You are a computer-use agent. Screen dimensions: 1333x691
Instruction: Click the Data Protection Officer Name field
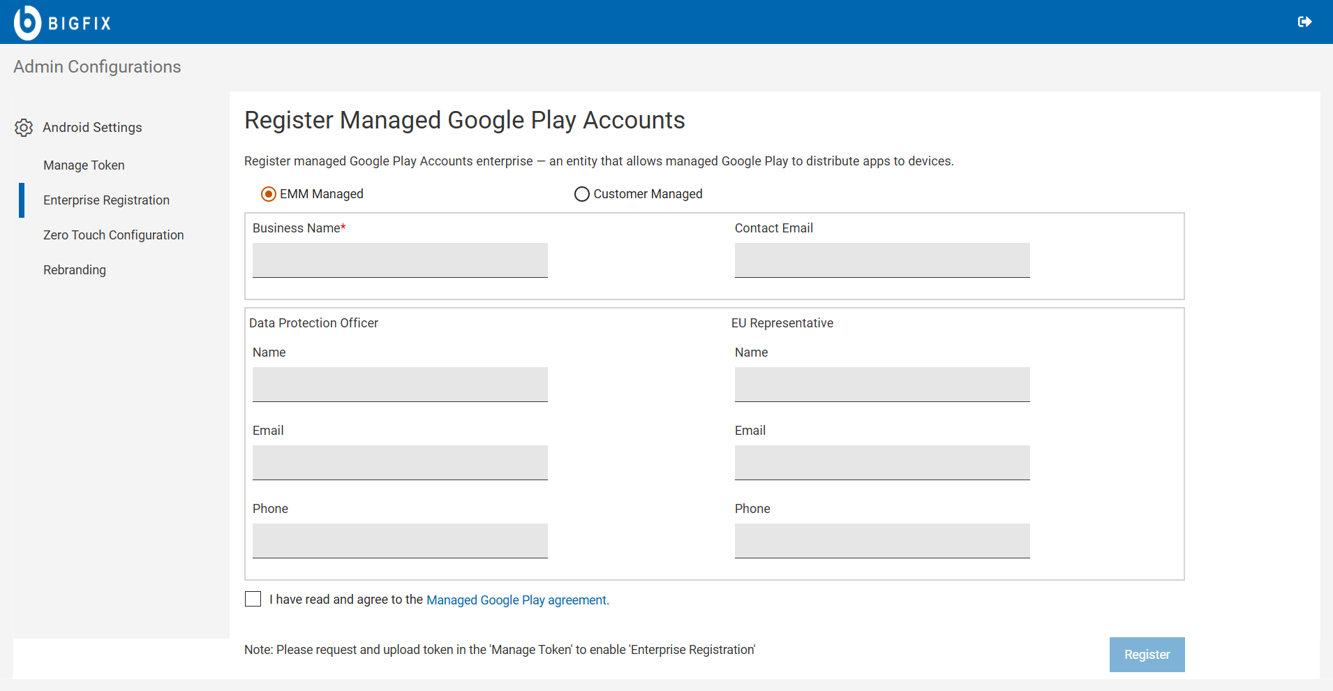tap(400, 385)
